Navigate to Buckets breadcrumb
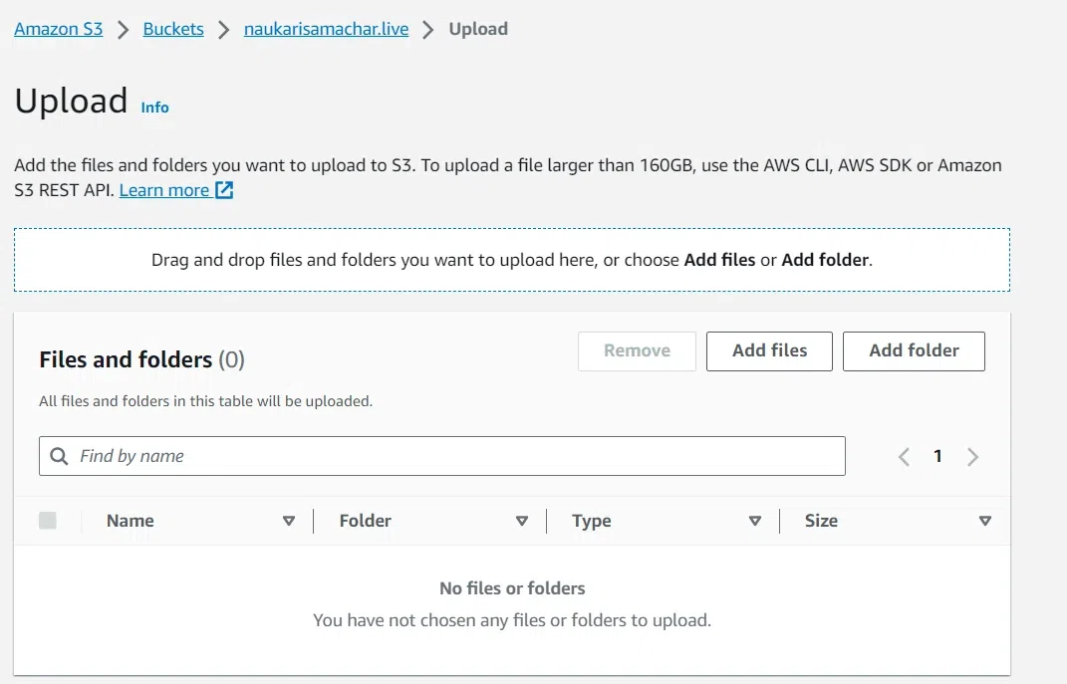1067x684 pixels. tap(173, 29)
